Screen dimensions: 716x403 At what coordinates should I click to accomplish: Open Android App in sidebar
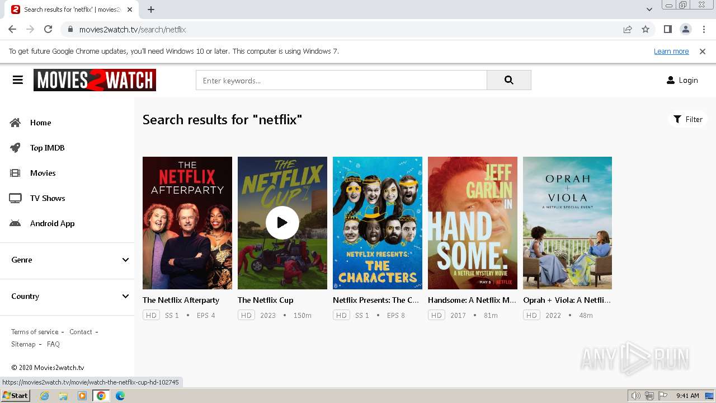pyautogui.click(x=52, y=223)
